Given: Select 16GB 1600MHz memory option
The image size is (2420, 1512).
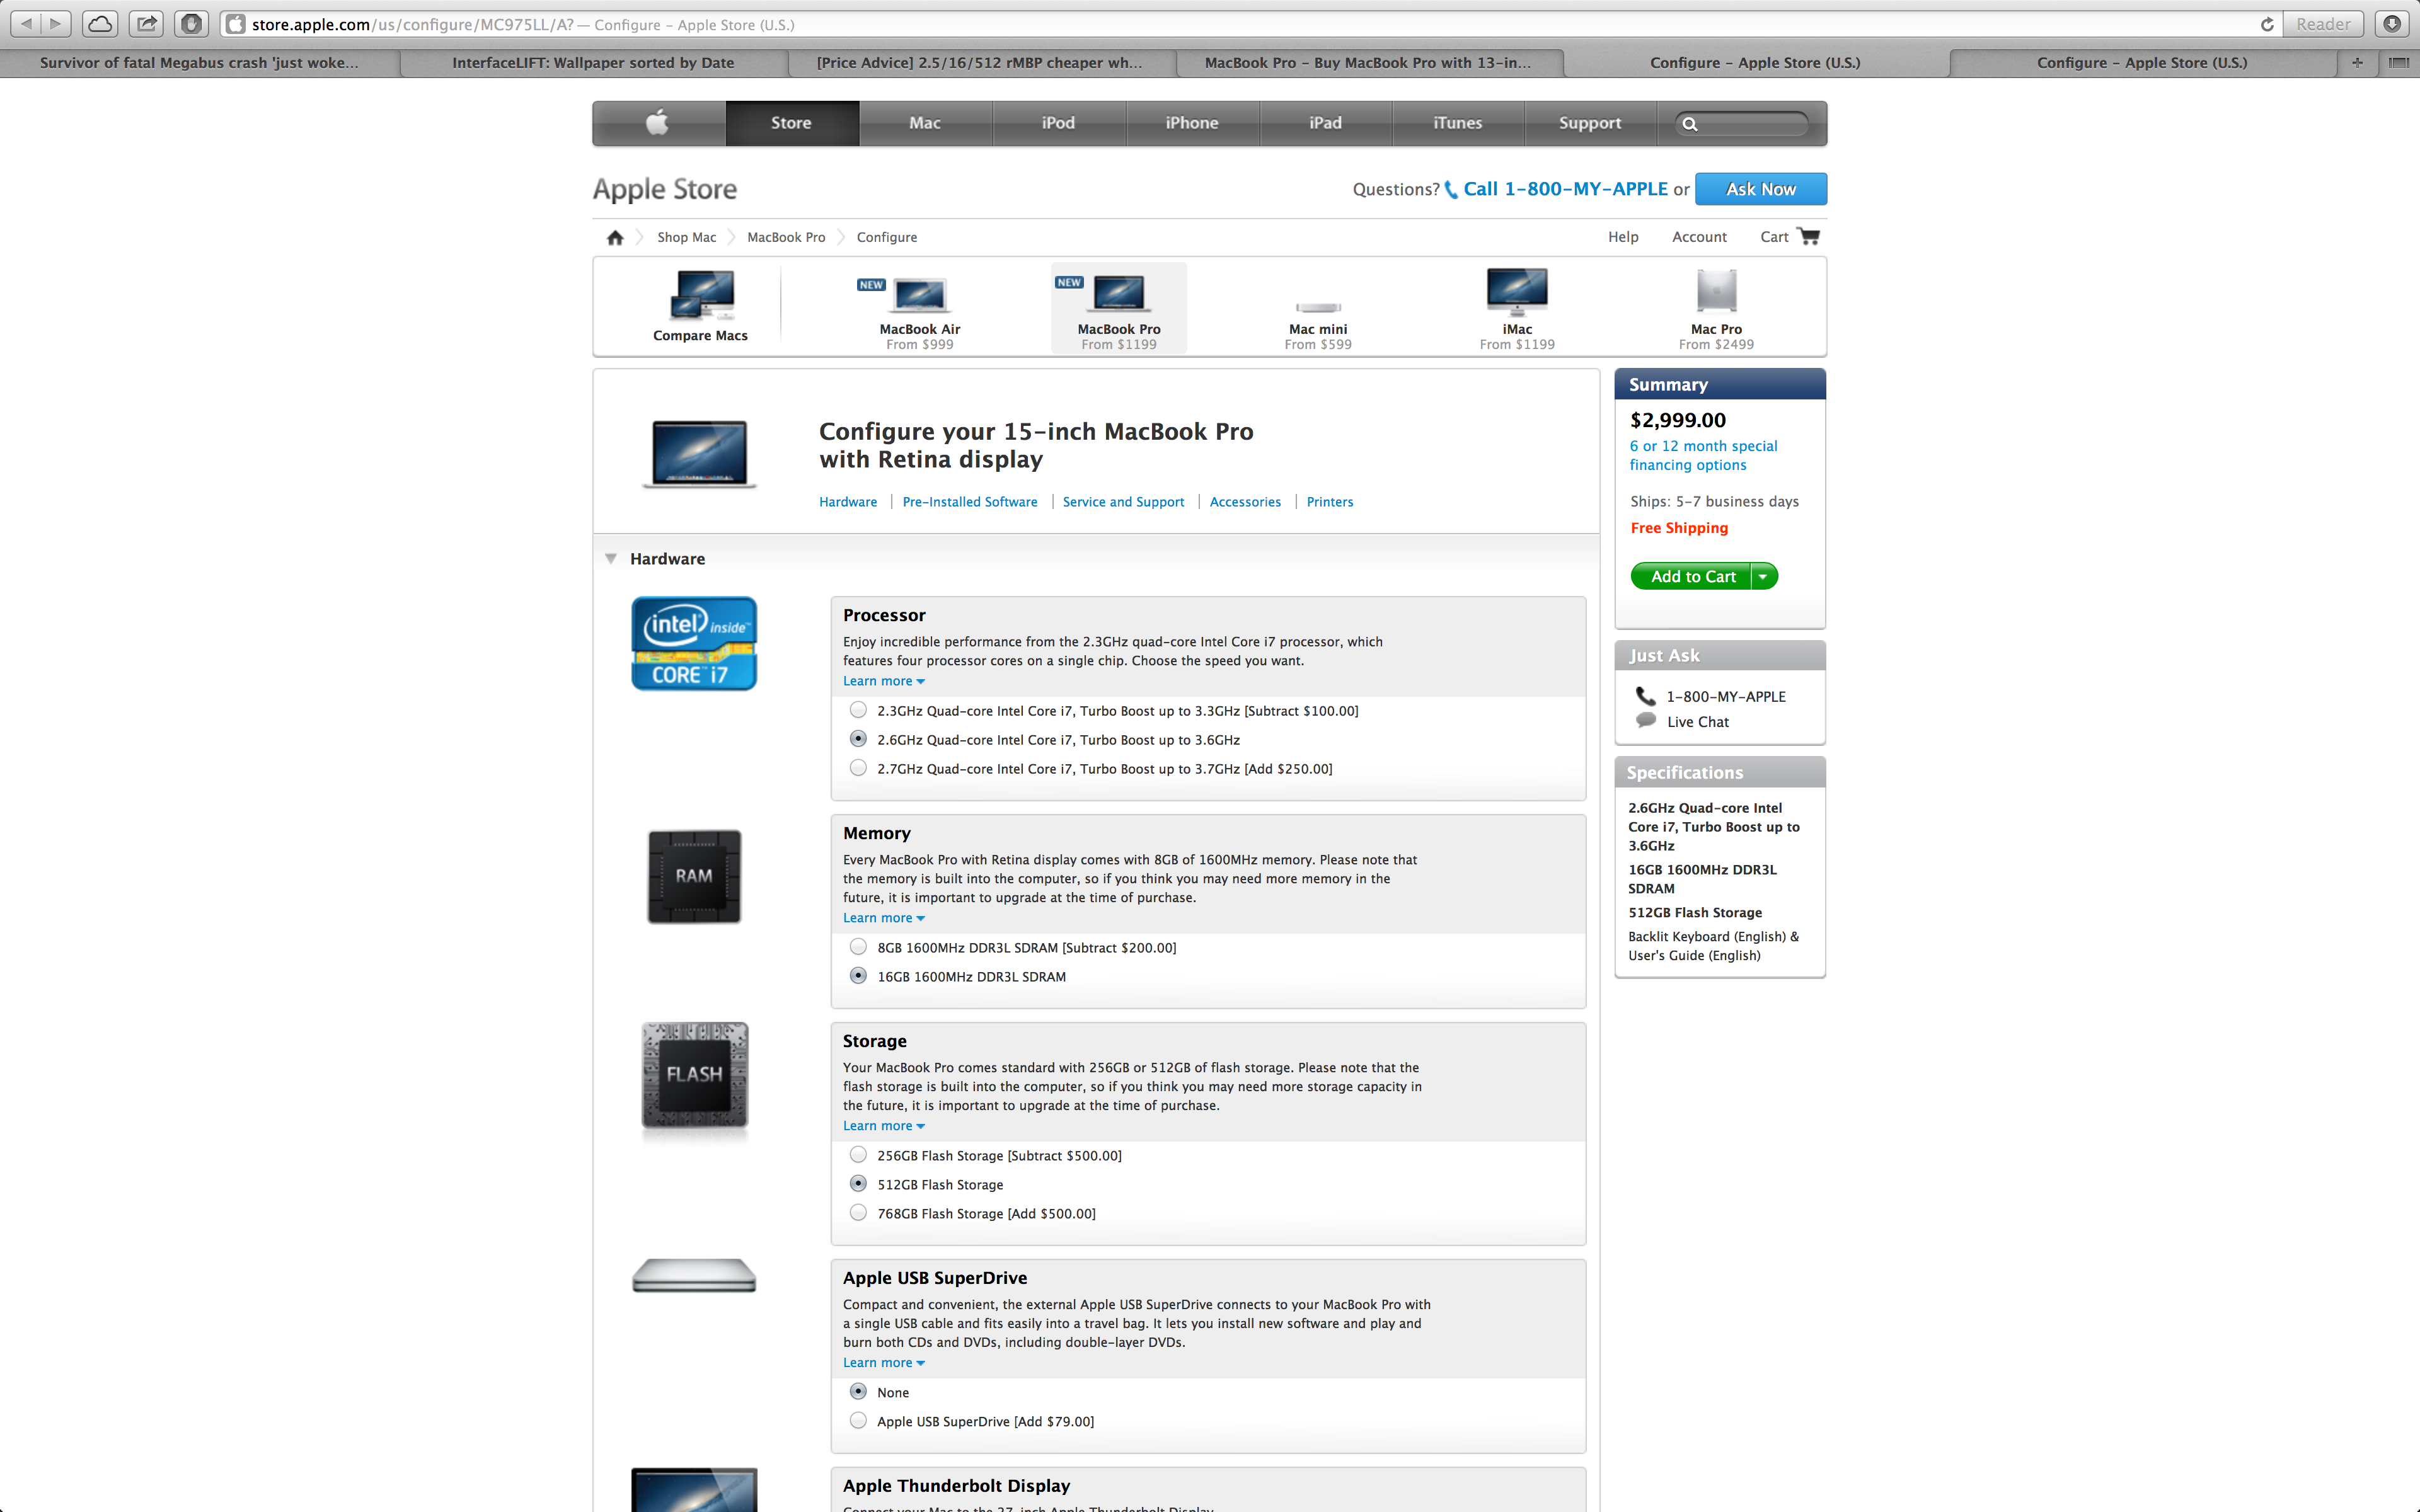Looking at the screenshot, I should 858,975.
